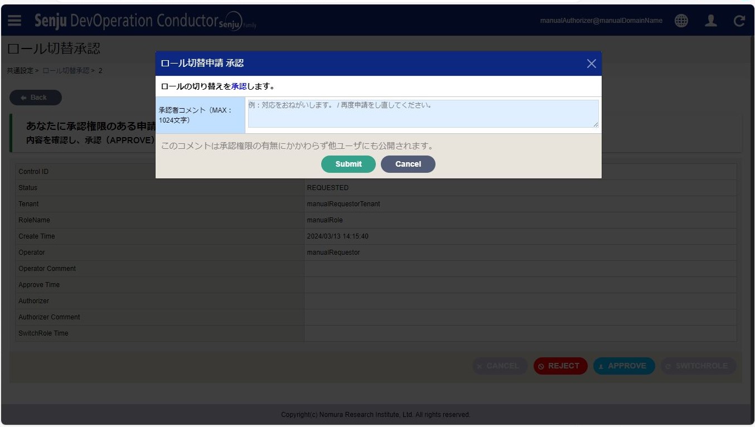Click the ロール切替承認 page heading
The height and width of the screenshot is (427, 755).
(54, 48)
